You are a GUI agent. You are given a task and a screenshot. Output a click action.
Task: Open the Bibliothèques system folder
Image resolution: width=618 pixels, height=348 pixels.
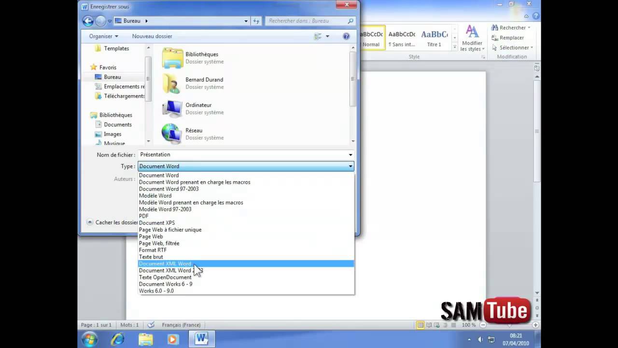pyautogui.click(x=193, y=58)
